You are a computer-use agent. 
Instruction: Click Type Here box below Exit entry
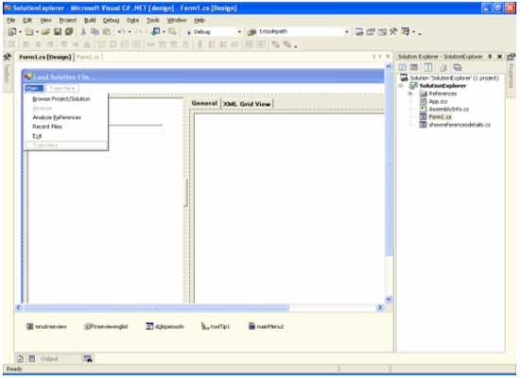click(x=66, y=146)
